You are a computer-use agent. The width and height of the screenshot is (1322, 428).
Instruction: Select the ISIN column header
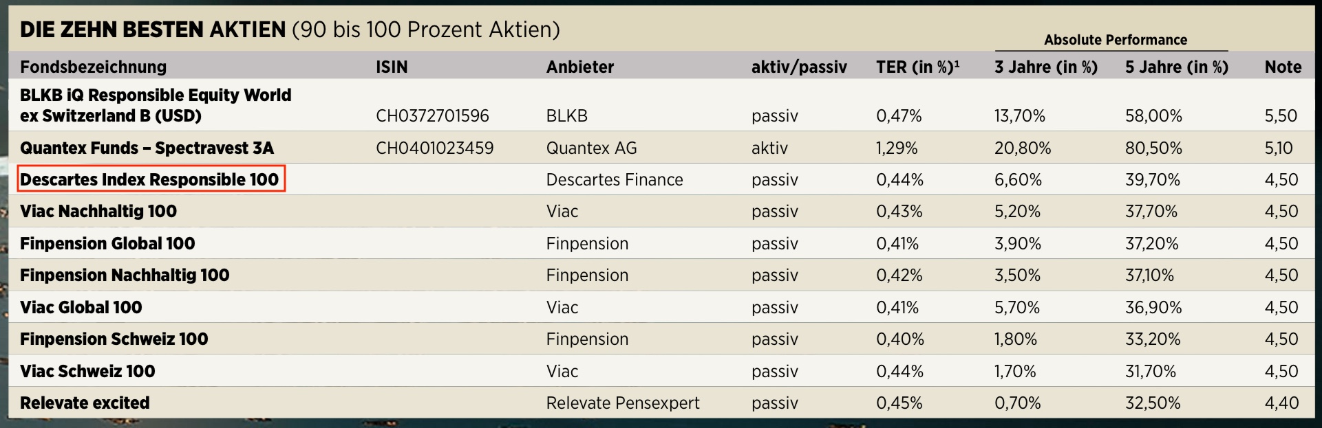point(392,67)
